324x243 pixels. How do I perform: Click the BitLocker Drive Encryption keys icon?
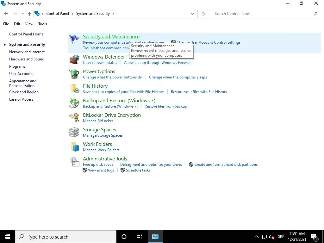tap(74, 118)
